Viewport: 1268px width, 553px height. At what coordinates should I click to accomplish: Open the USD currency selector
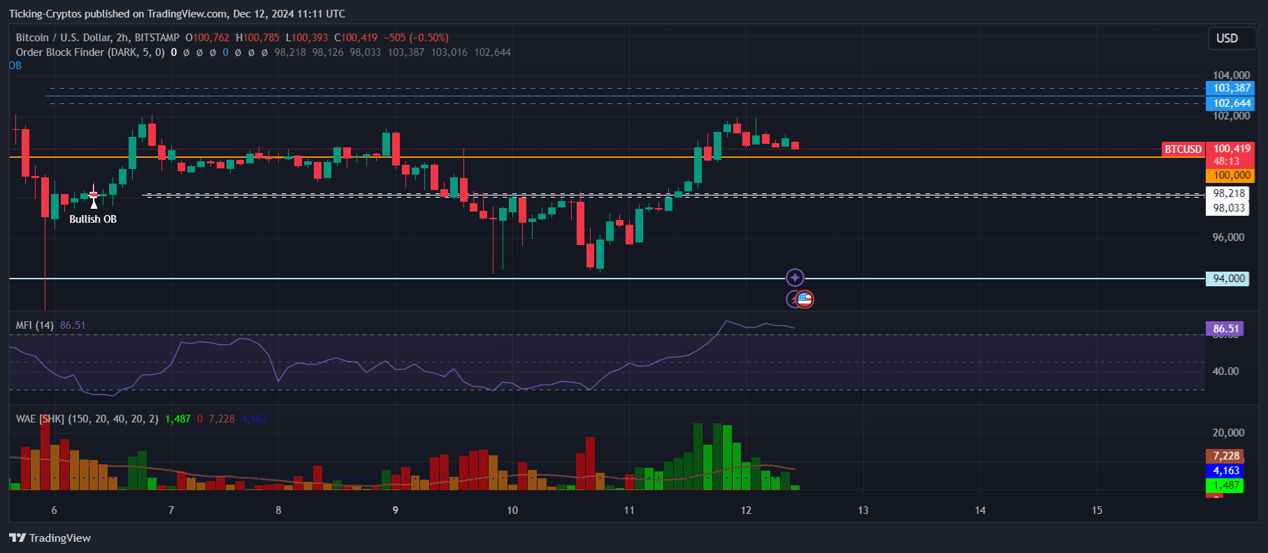coord(1233,38)
